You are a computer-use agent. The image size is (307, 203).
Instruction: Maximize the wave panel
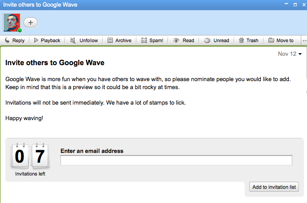click(x=295, y=4)
